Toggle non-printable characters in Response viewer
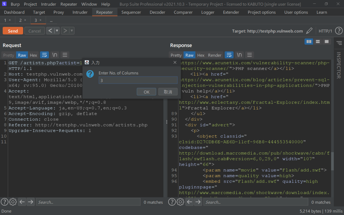Screen dimensions: 344x215 (x=239, y=55)
